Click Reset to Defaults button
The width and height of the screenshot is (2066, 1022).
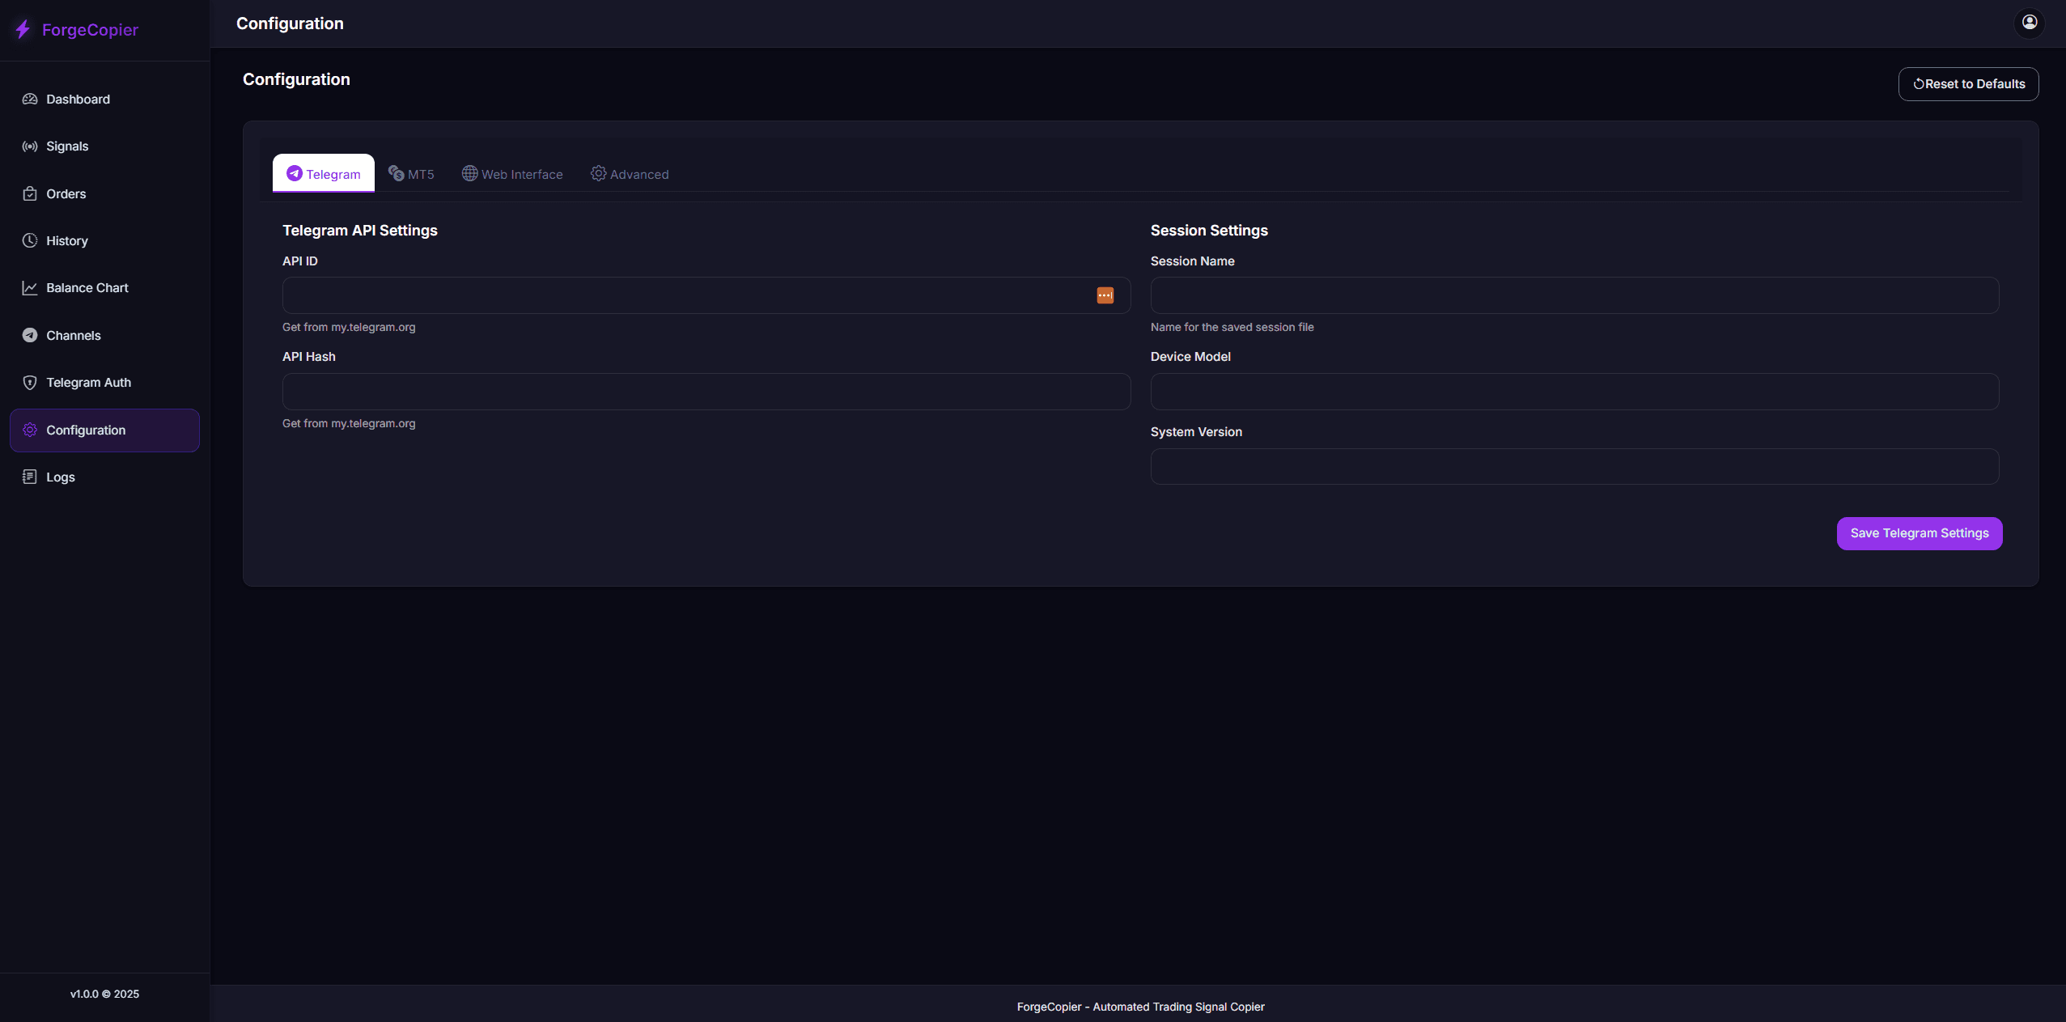click(1968, 84)
